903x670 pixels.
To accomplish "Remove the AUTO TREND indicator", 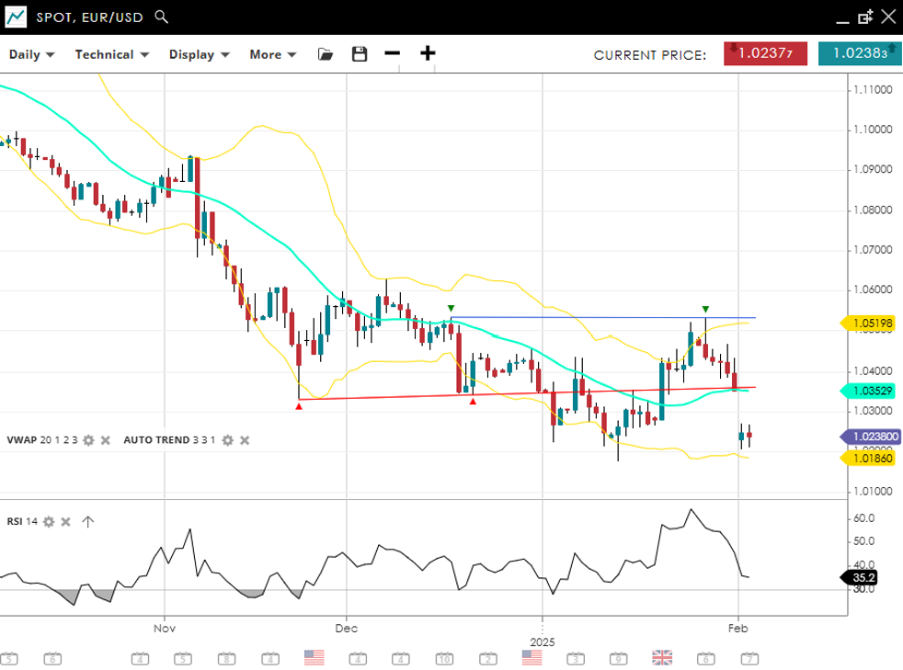I will 245,440.
